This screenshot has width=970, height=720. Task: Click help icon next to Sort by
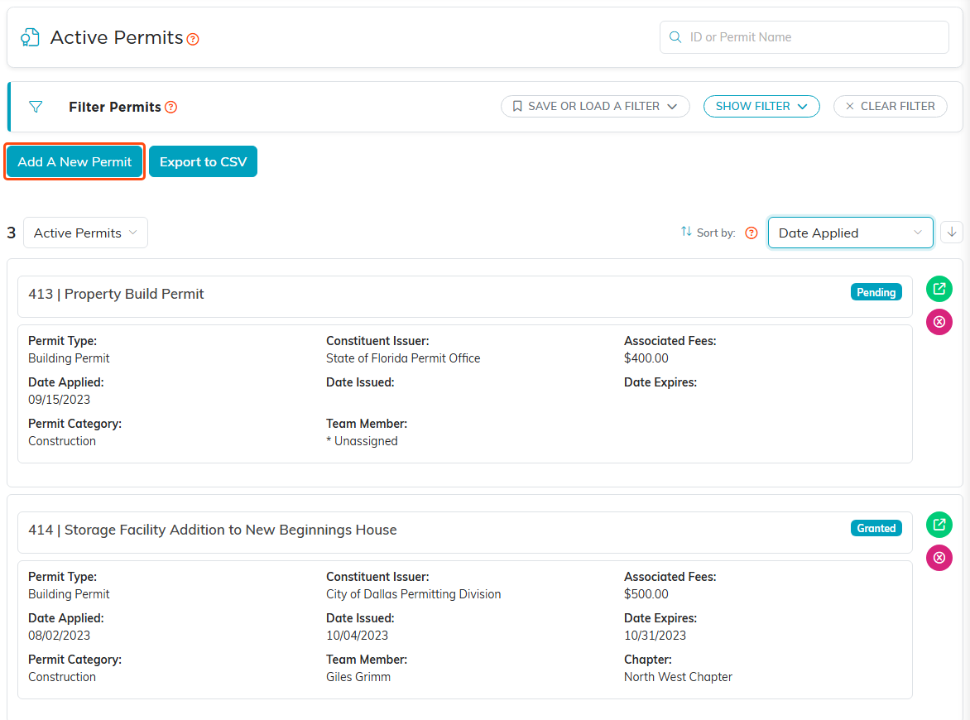coord(751,233)
